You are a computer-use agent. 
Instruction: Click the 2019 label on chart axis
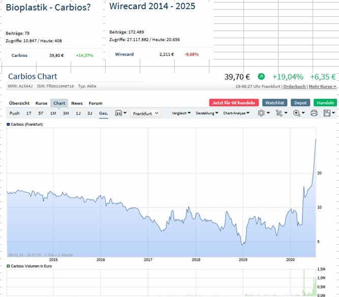(243, 259)
